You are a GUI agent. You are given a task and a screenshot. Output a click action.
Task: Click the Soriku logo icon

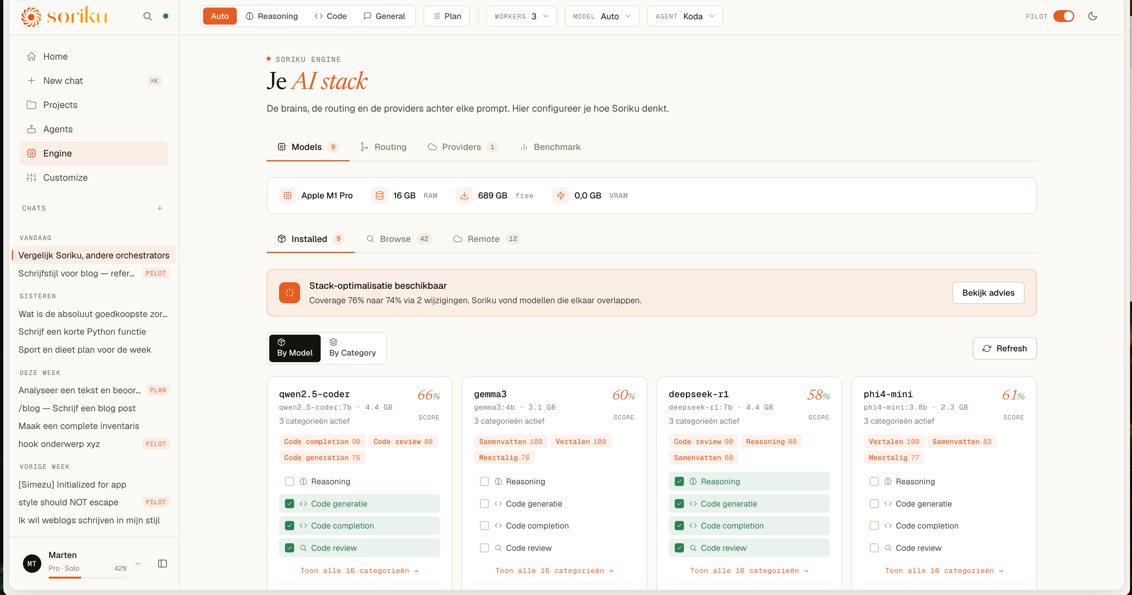point(31,17)
